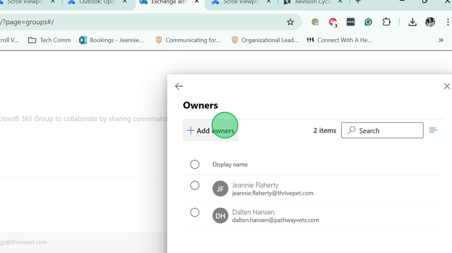Screen dimensions: 452x253
Task: Open the Chrome profile avatar
Action: pos(430,22)
